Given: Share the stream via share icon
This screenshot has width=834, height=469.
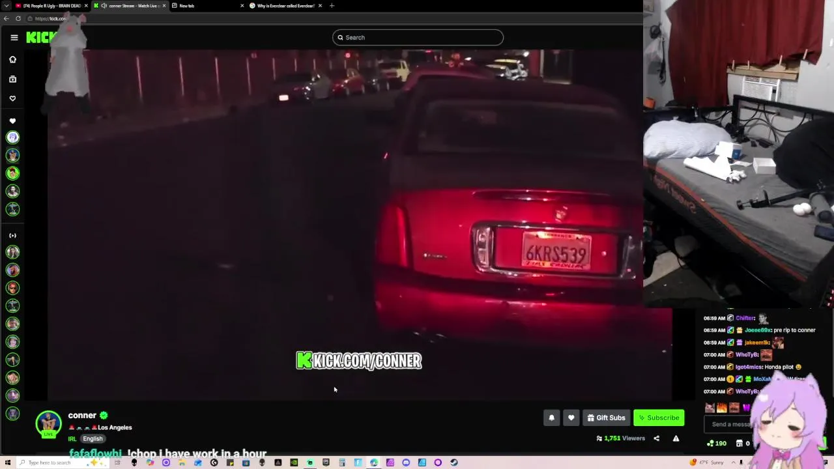Looking at the screenshot, I should click(656, 438).
